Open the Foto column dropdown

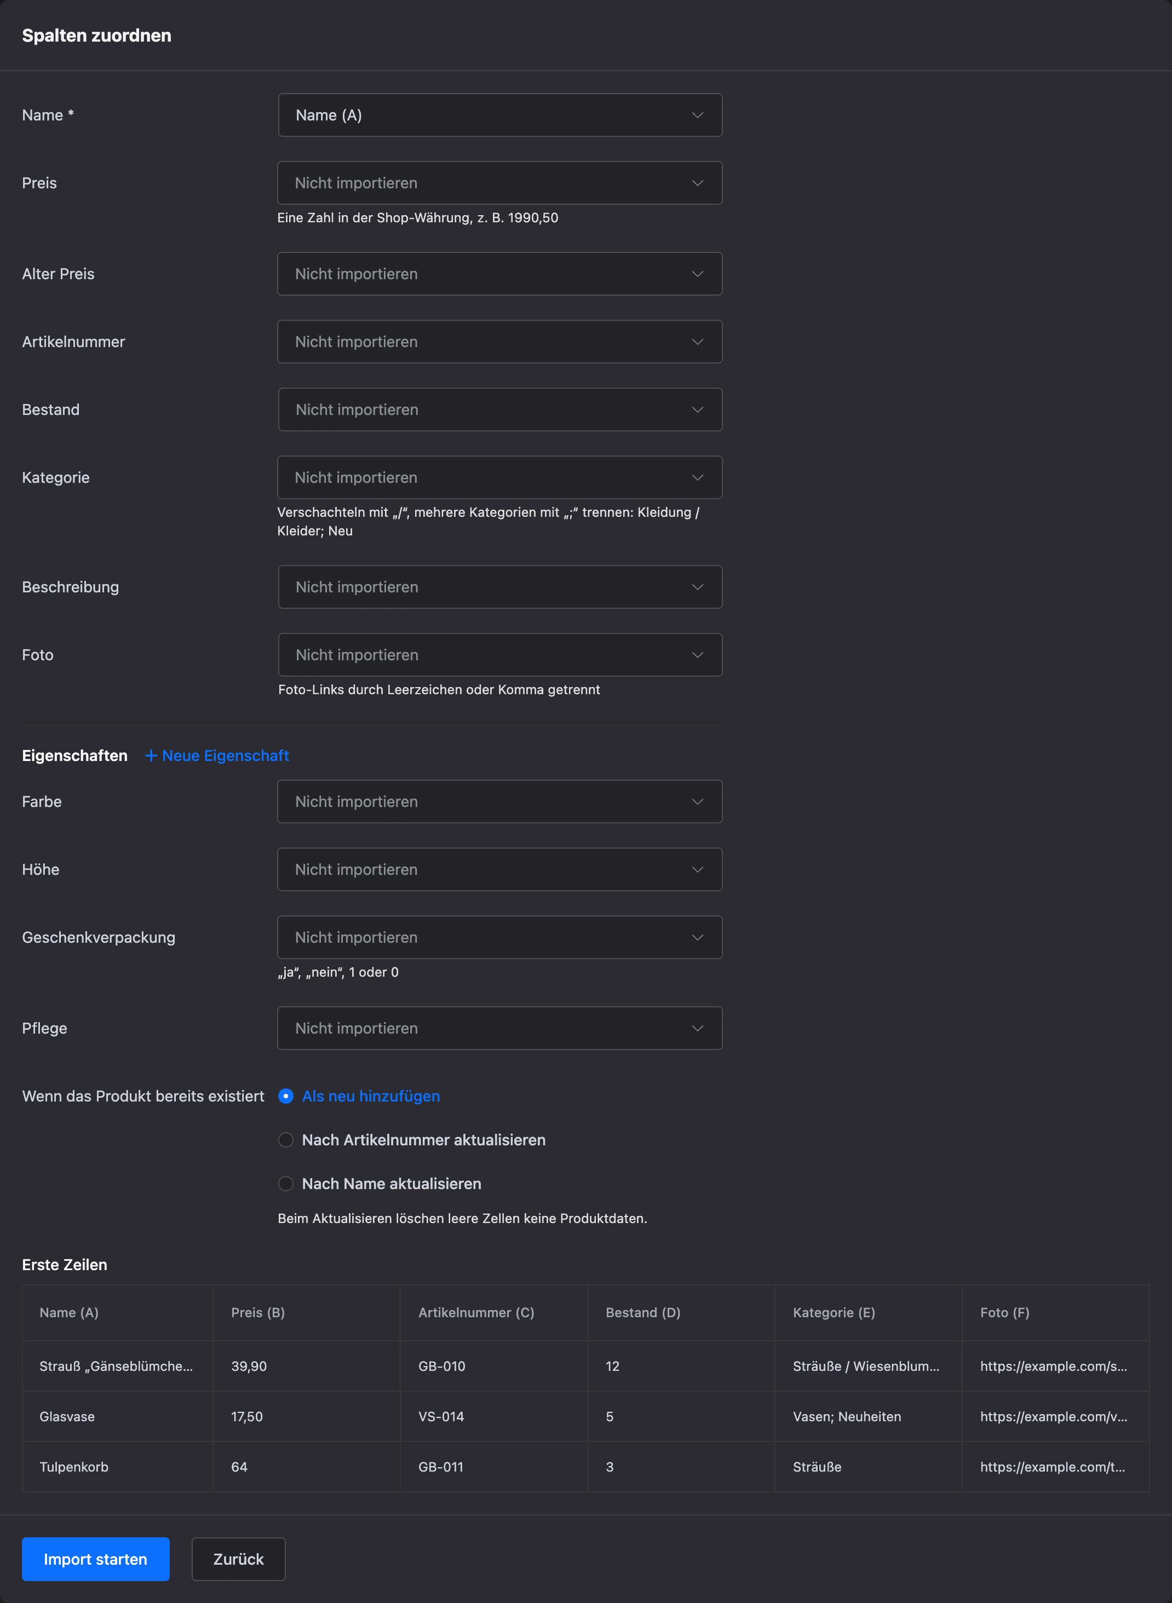pos(500,655)
